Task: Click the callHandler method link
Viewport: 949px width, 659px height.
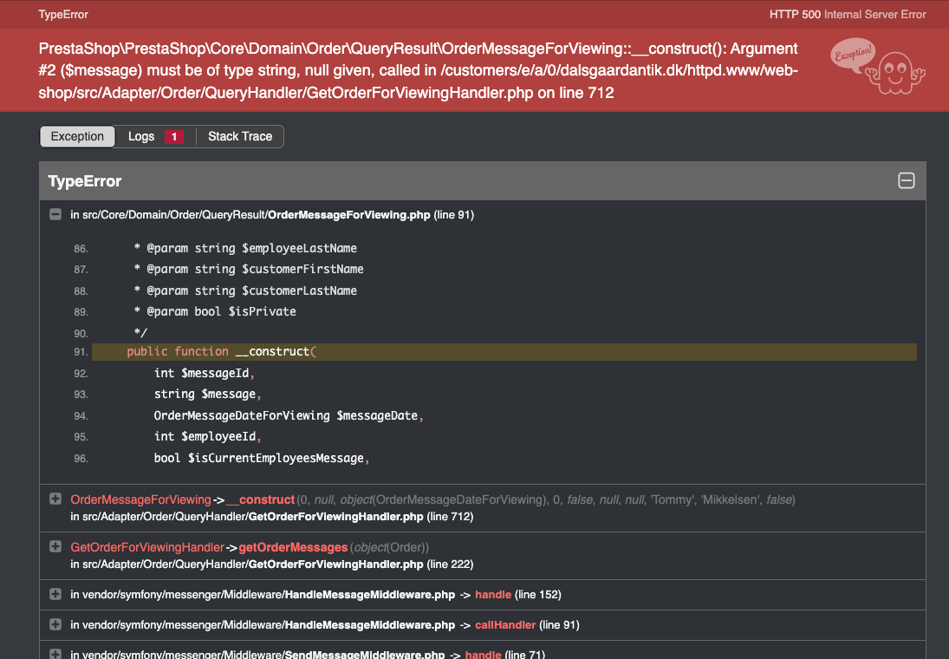Action: [505, 624]
